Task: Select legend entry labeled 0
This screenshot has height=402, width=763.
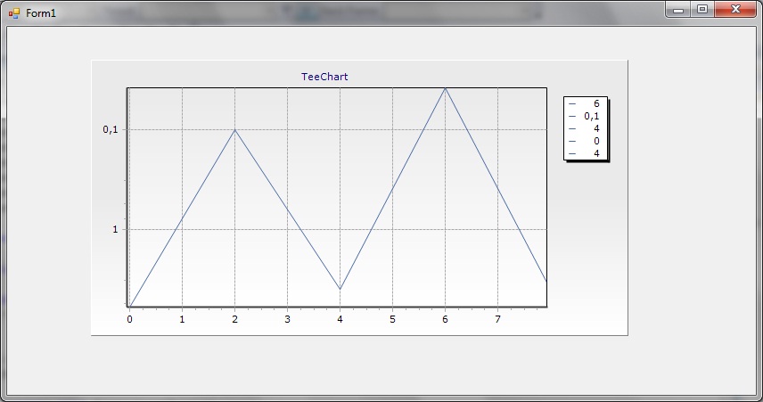Action: click(x=586, y=141)
